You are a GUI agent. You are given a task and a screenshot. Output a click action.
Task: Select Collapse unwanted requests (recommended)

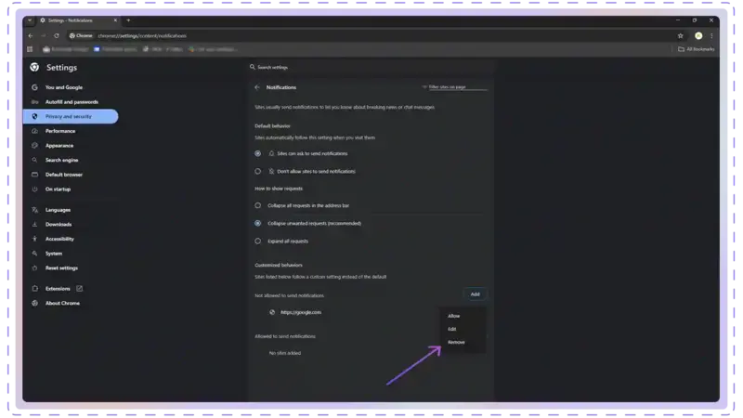[x=258, y=223]
